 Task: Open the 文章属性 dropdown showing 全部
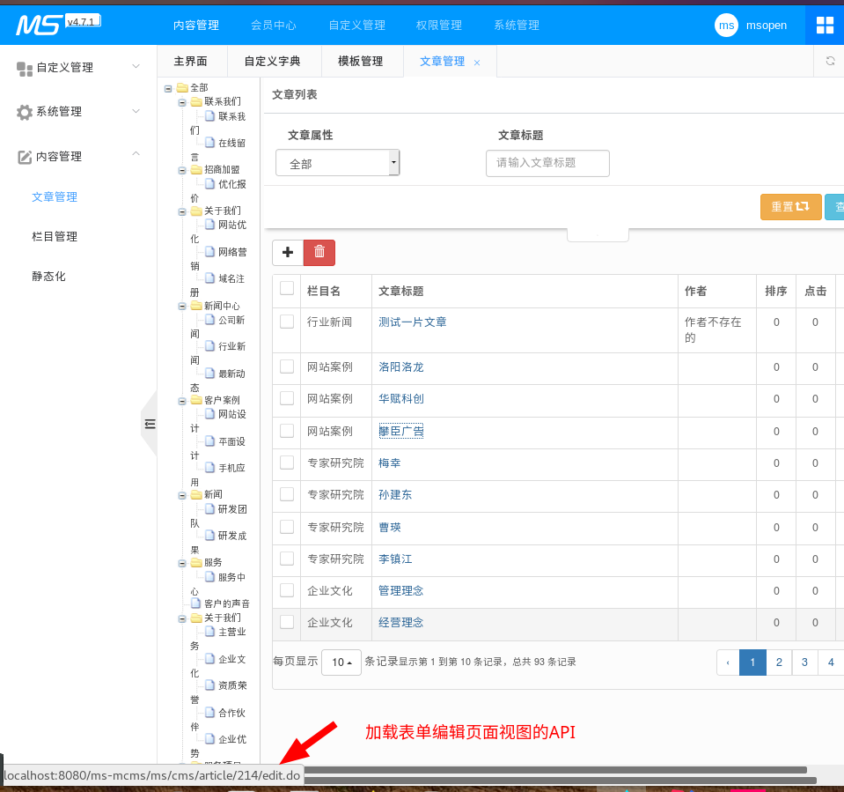point(337,163)
